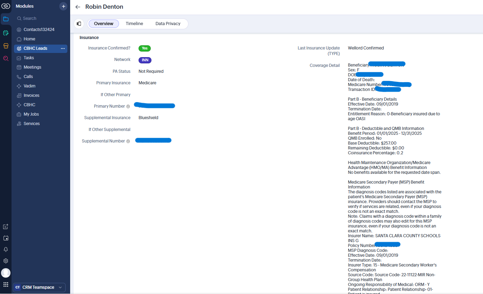Click the Invoices module icon
483x294 pixels.
tap(19, 95)
